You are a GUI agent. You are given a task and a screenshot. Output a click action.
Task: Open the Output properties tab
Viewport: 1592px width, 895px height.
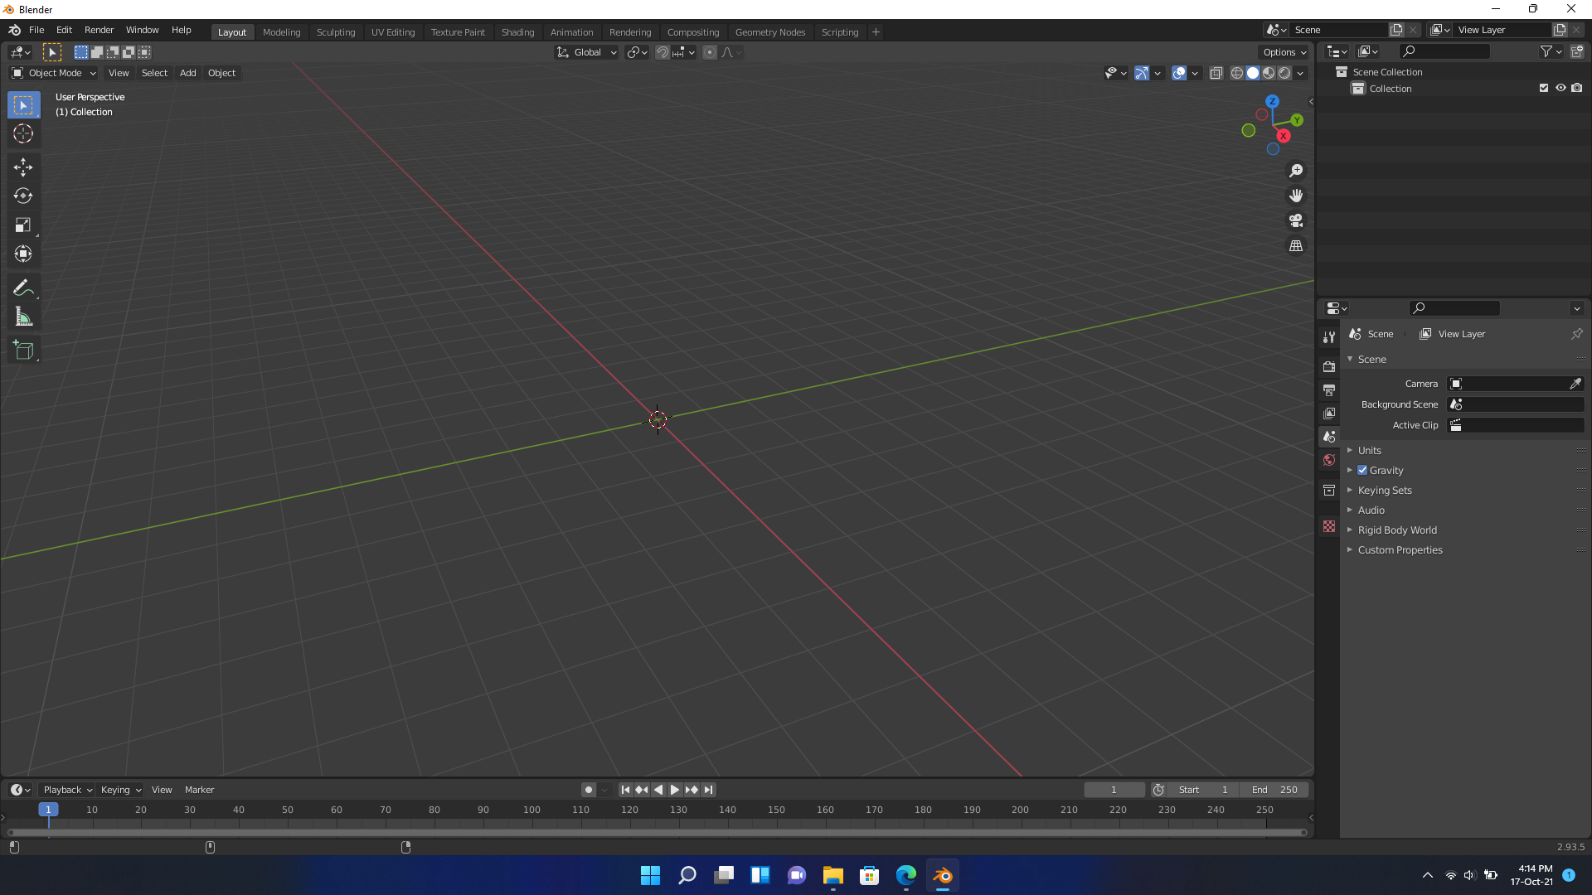coord(1329,389)
